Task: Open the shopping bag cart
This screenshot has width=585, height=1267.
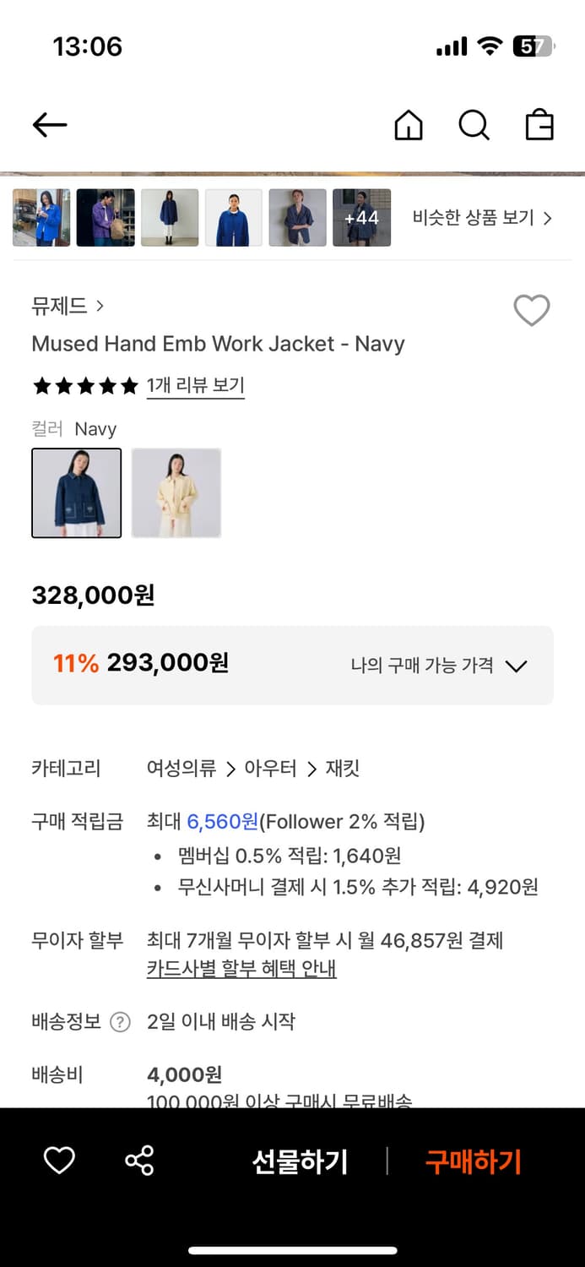Action: (x=539, y=126)
